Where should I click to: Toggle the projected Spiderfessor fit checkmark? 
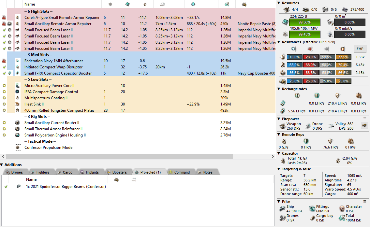coord(6,187)
